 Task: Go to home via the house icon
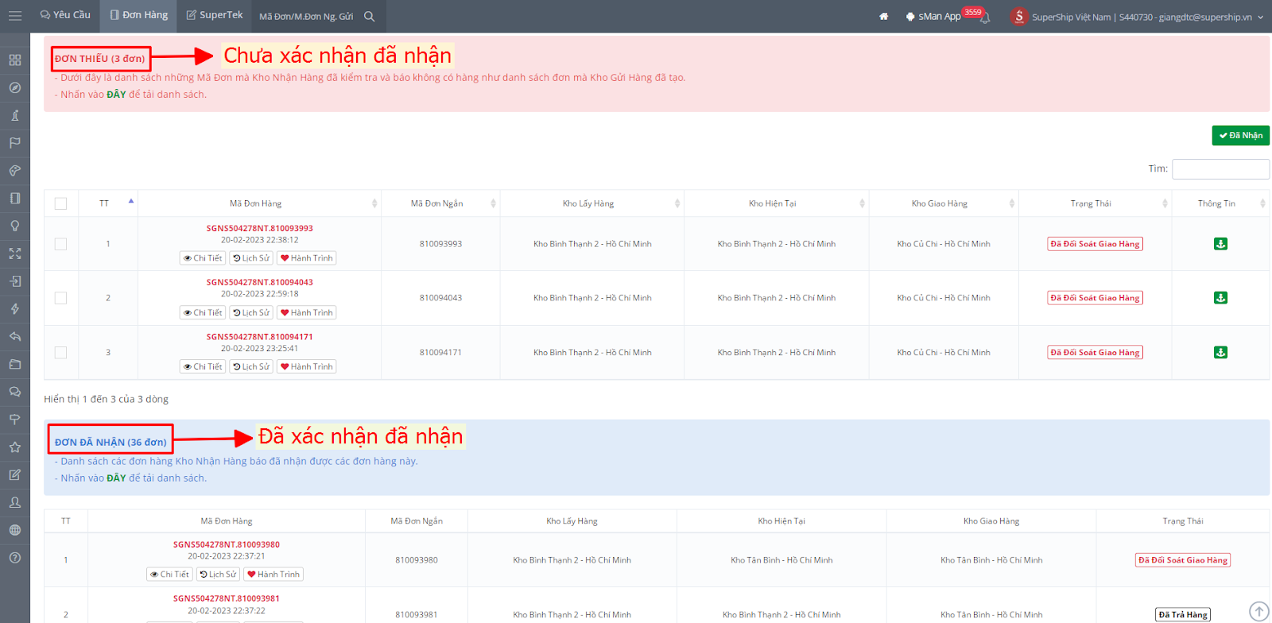point(883,16)
